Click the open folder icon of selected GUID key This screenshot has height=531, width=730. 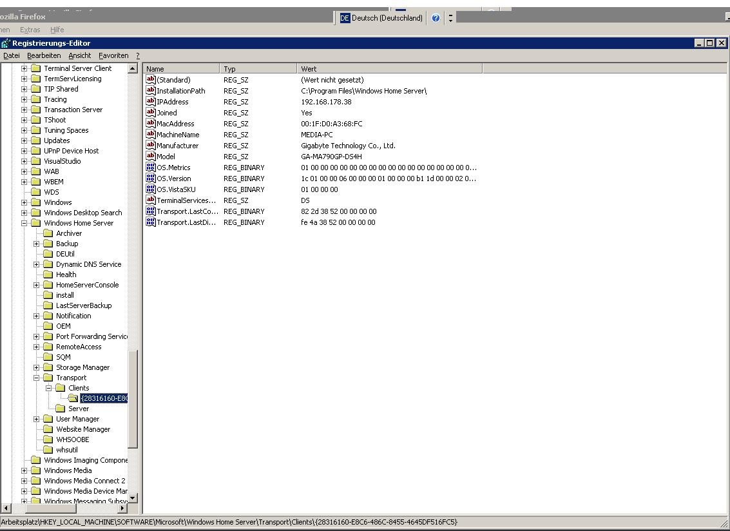coord(73,398)
